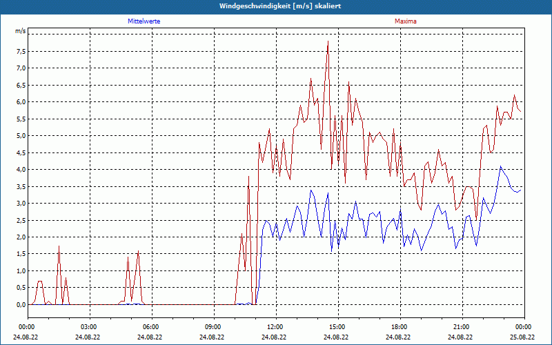The width and height of the screenshot is (552, 345).
Task: Click the 4,5 y-axis value
Action: [x=21, y=152]
